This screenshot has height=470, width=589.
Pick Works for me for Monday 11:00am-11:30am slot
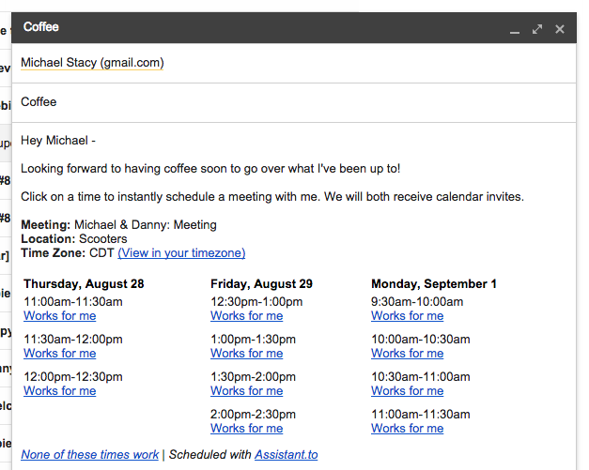click(x=408, y=429)
